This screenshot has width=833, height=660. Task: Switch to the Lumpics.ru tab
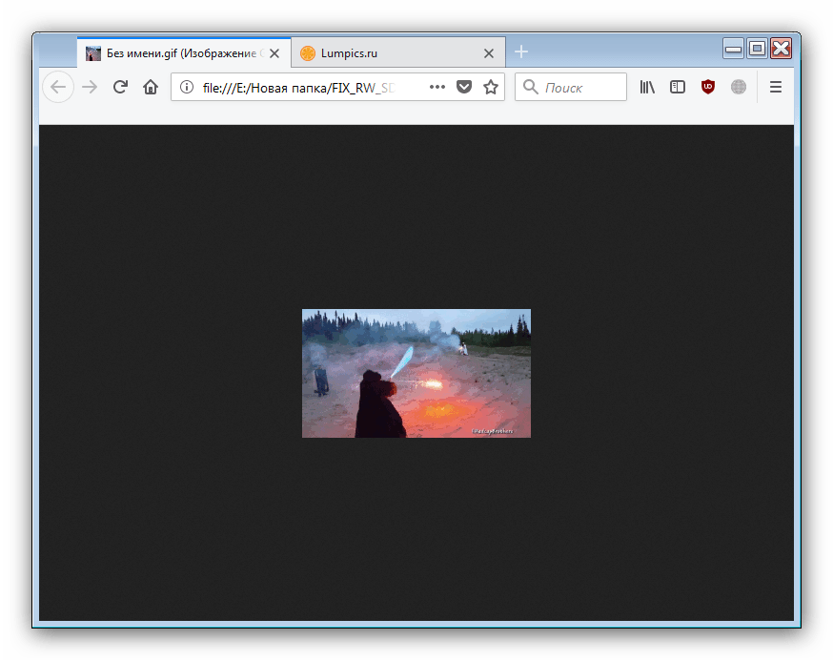398,52
